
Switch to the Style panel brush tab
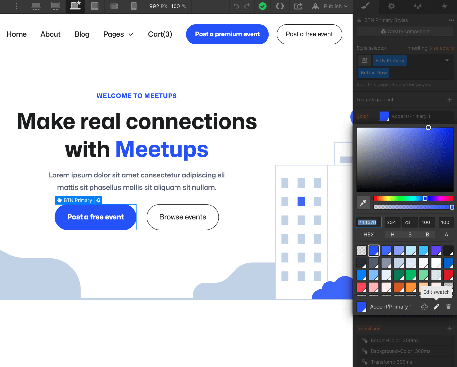[x=365, y=7]
